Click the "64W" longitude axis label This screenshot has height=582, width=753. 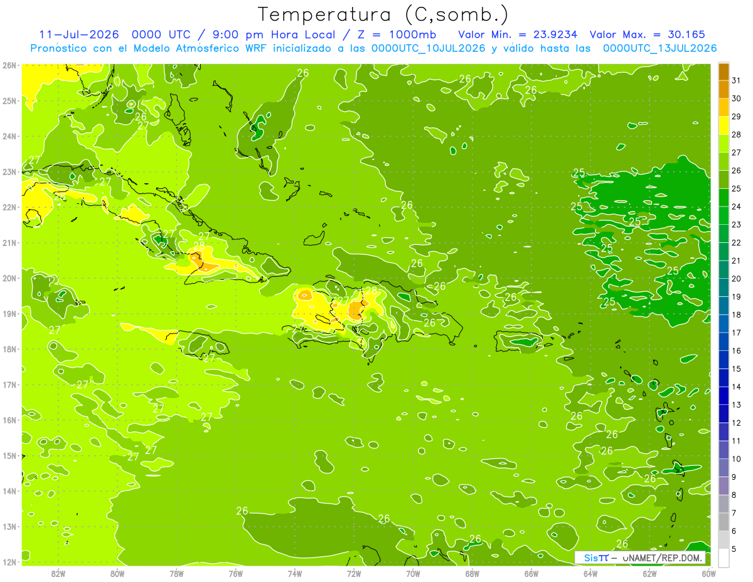click(590, 573)
